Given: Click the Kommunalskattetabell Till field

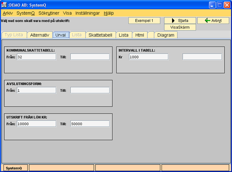Looking at the screenshot, I should 90,57.
